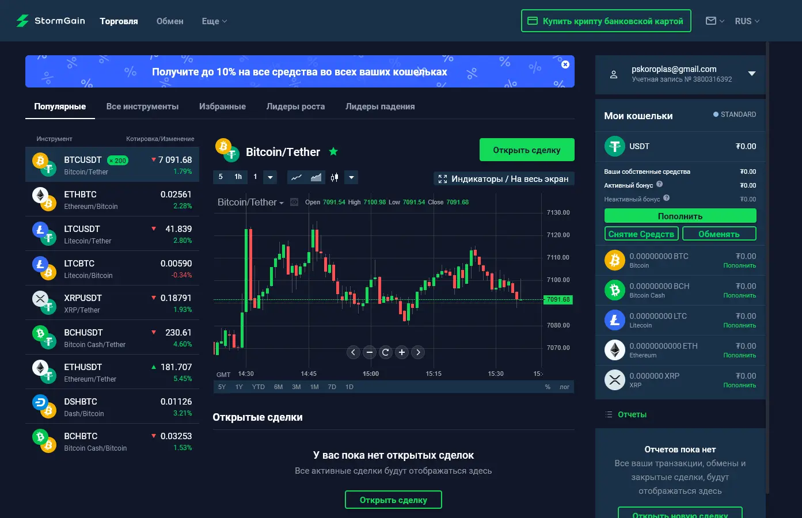The height and width of the screenshot is (518, 802).
Task: Click the Отчеты list icon
Action: click(x=609, y=414)
